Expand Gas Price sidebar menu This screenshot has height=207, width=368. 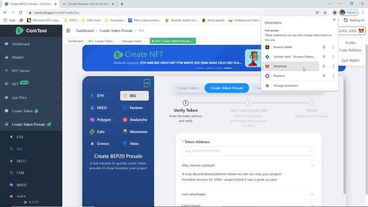31,97
